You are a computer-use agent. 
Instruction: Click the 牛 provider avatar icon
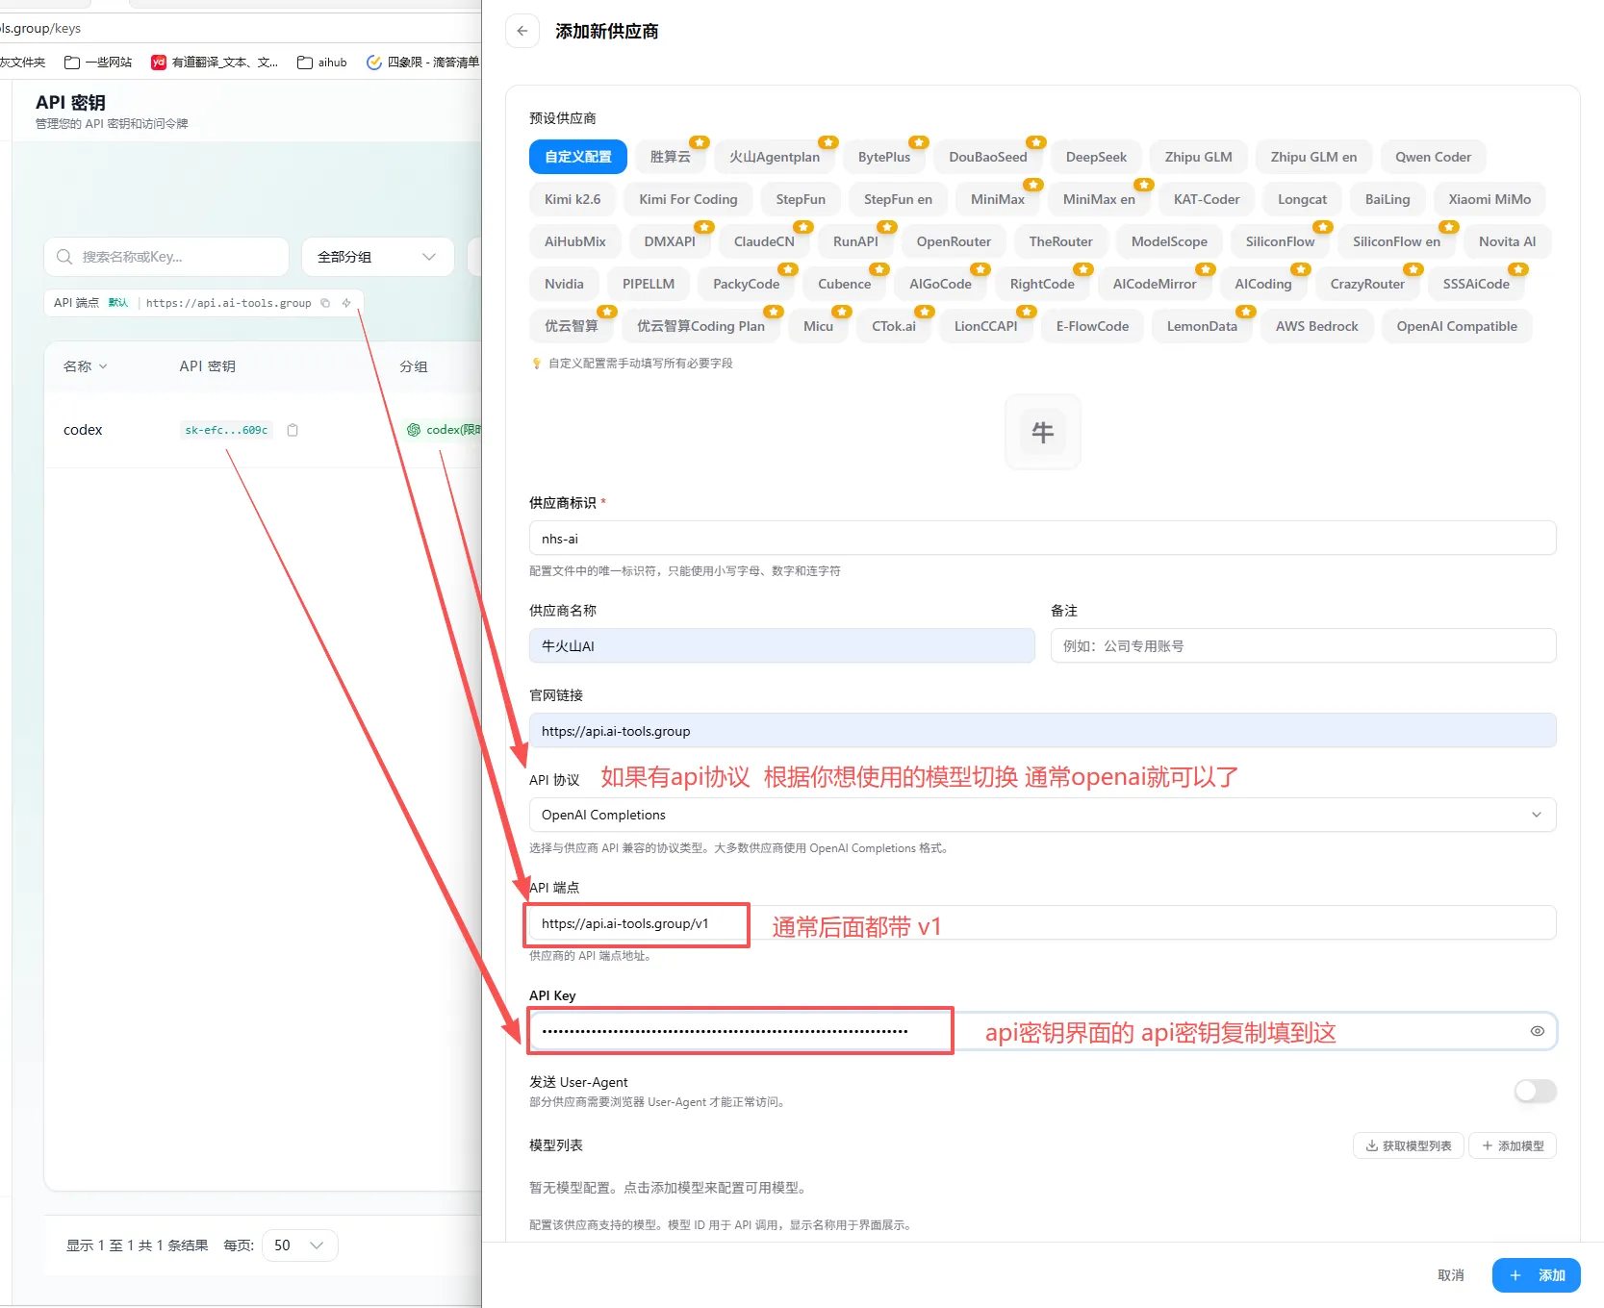[x=1043, y=432]
